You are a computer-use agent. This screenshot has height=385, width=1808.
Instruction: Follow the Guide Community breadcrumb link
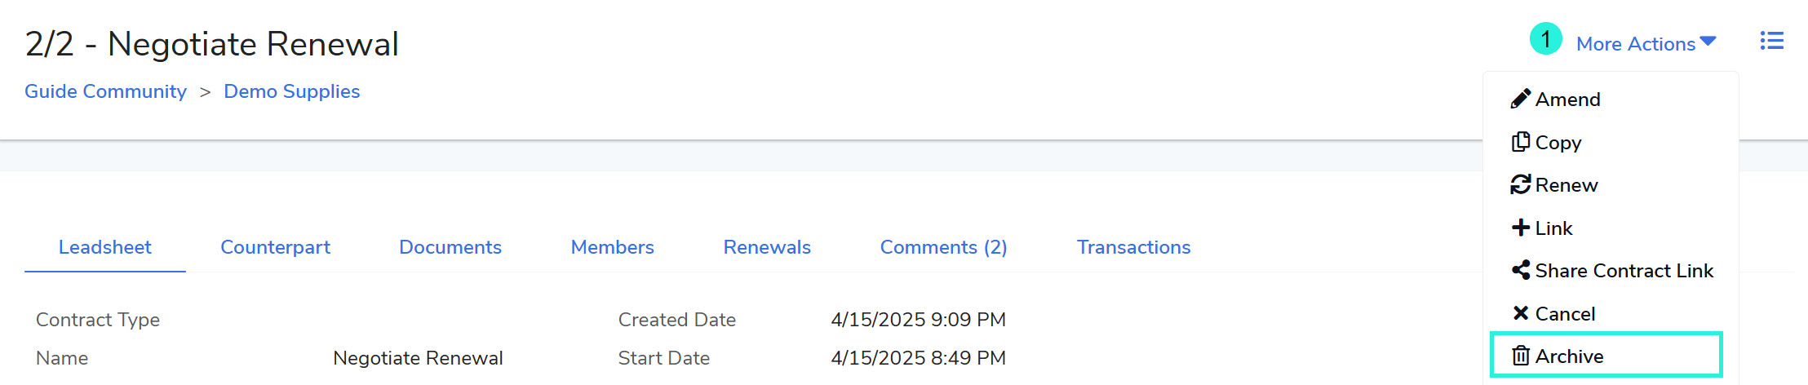[105, 91]
